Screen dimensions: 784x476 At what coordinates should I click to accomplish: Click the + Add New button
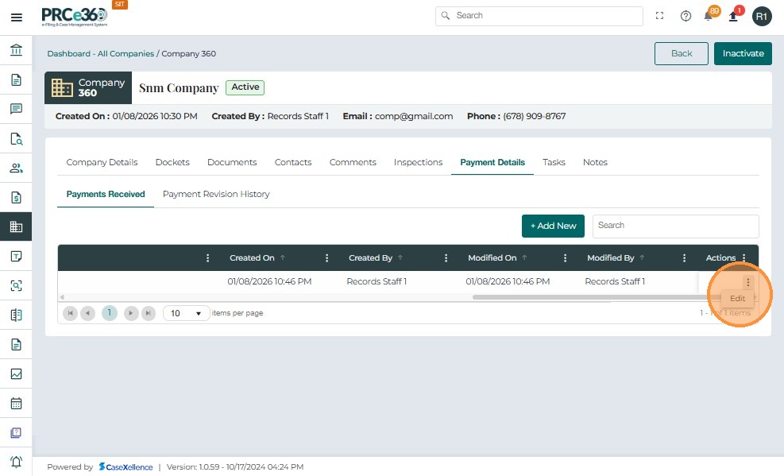tap(553, 226)
